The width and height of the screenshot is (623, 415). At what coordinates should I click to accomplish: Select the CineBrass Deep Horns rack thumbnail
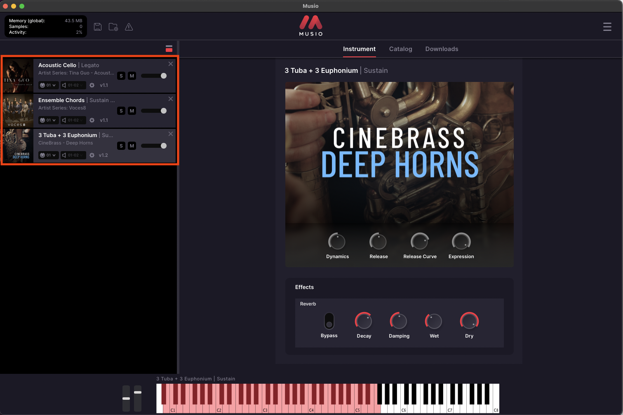tap(19, 146)
